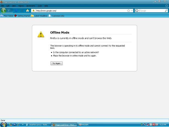
Task: Click the green phone tray icon
Action: point(142,125)
